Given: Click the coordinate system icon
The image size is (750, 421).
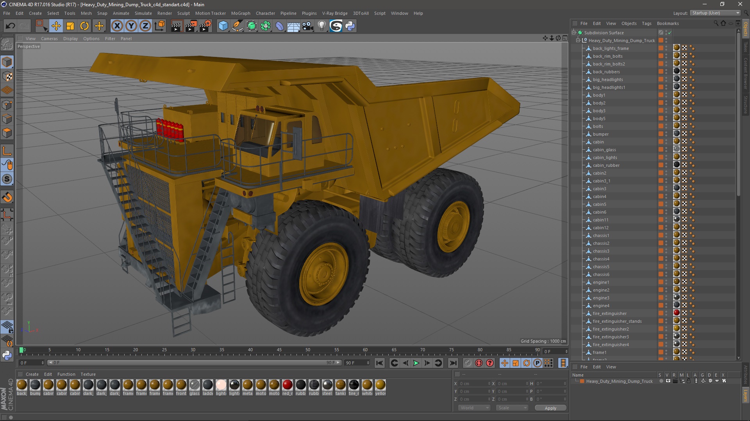Looking at the screenshot, I should click(x=160, y=26).
